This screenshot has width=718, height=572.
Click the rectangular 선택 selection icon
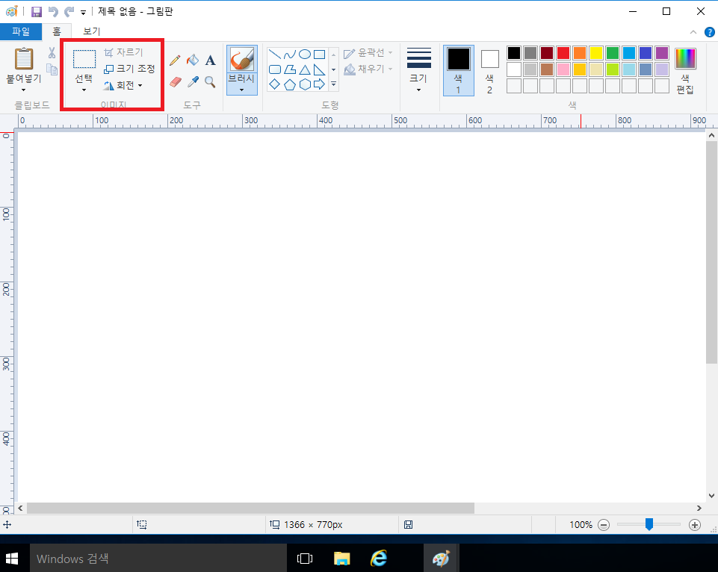point(84,59)
